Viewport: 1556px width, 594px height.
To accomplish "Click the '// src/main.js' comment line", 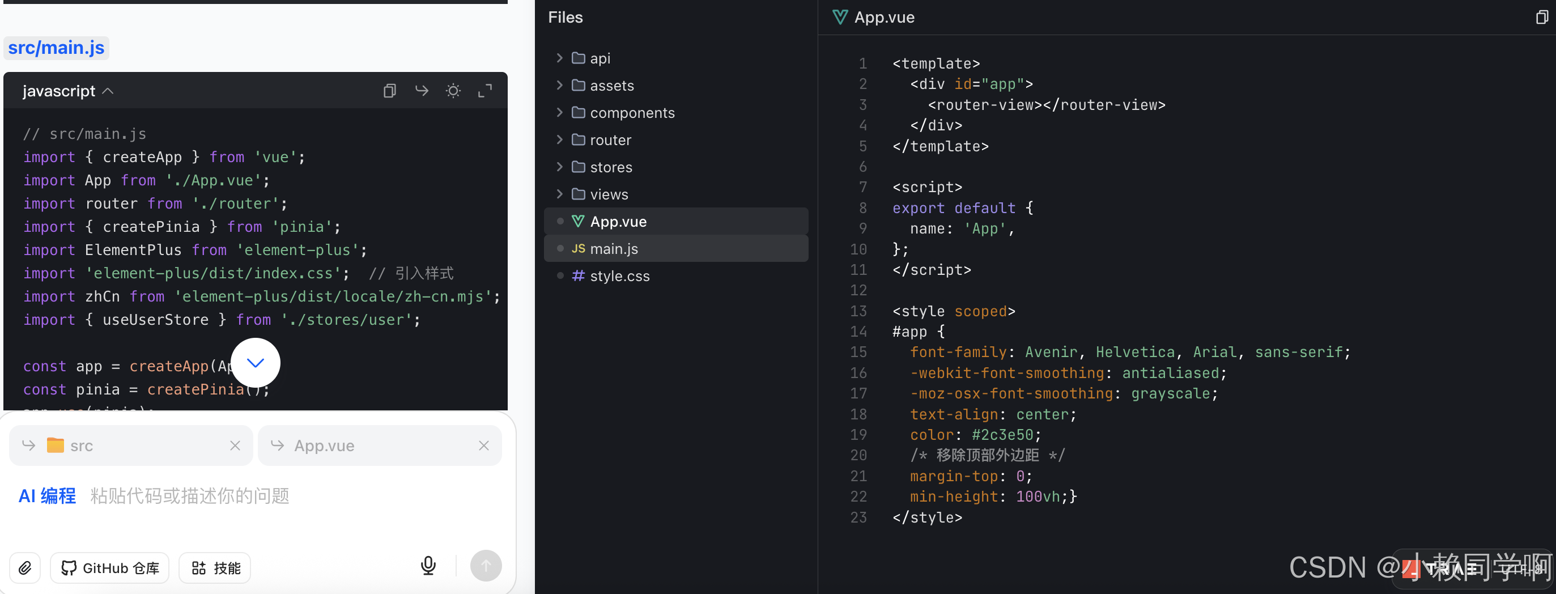I will click(84, 134).
